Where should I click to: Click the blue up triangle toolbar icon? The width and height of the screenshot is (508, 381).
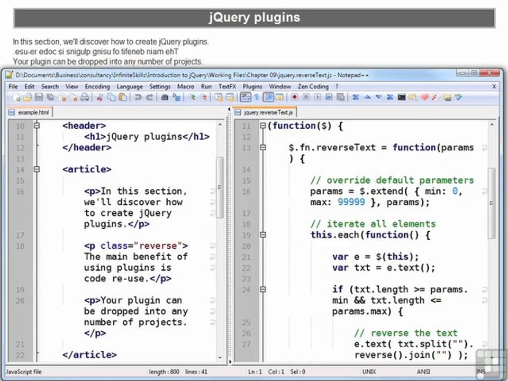point(367,97)
